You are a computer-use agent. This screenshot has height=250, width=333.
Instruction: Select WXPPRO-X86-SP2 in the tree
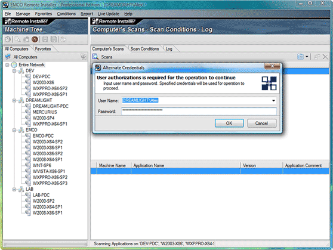pyautogui.click(x=50, y=177)
